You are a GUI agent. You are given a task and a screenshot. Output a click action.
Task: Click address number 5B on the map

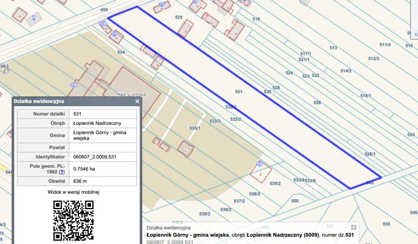(260, 163)
